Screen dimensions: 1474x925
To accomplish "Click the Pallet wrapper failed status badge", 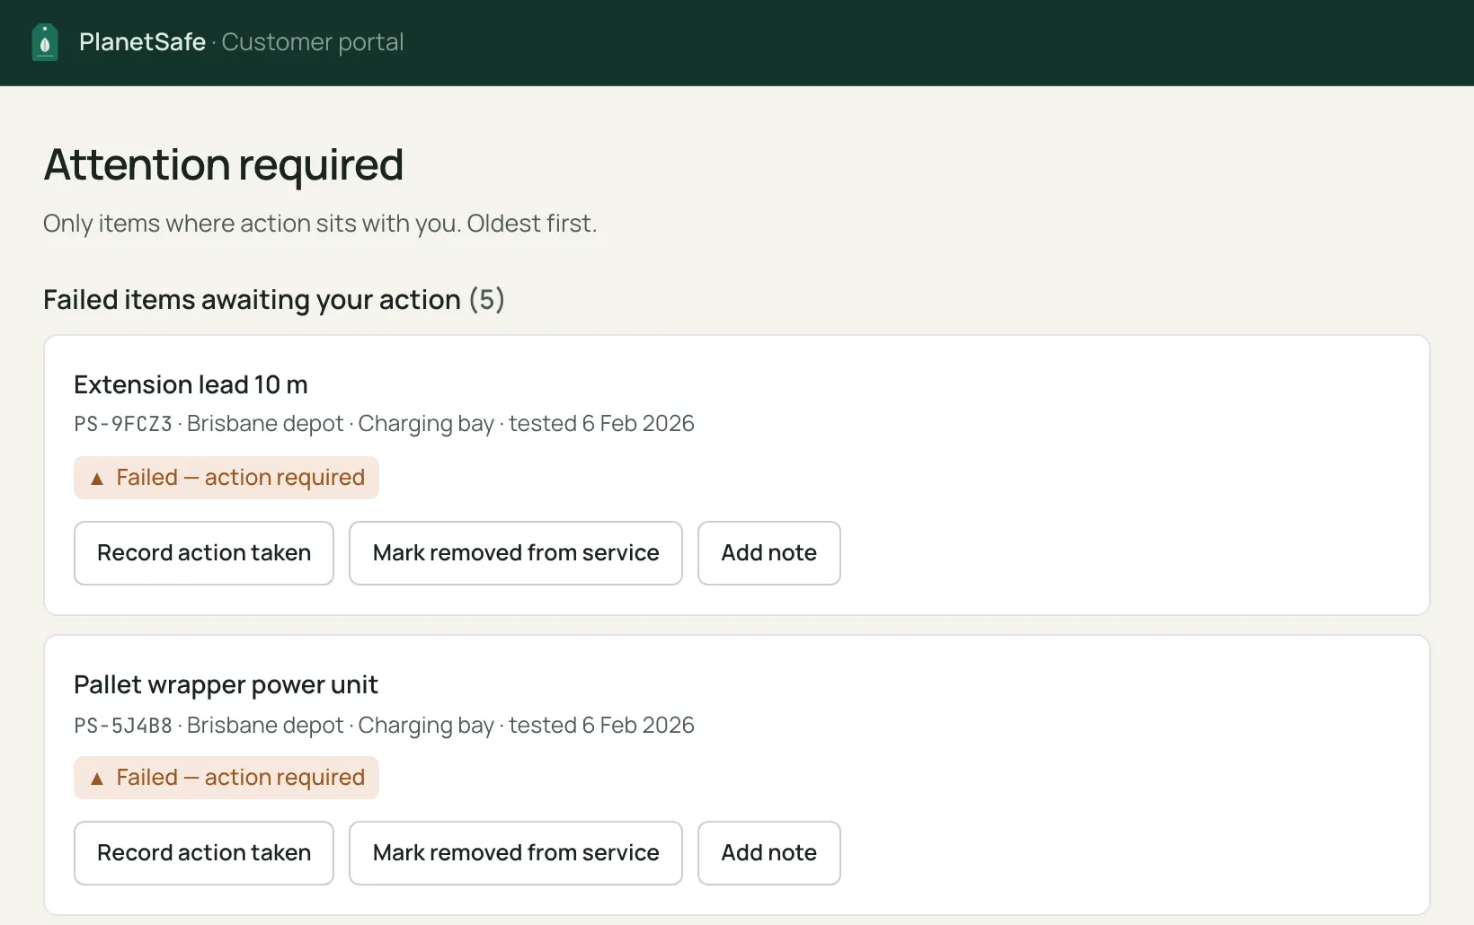I will pos(226,778).
